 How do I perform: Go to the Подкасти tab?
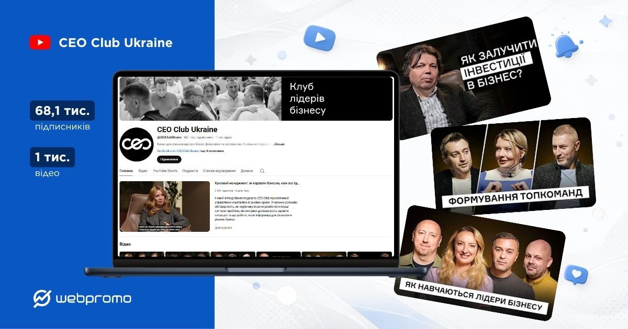[x=190, y=171]
